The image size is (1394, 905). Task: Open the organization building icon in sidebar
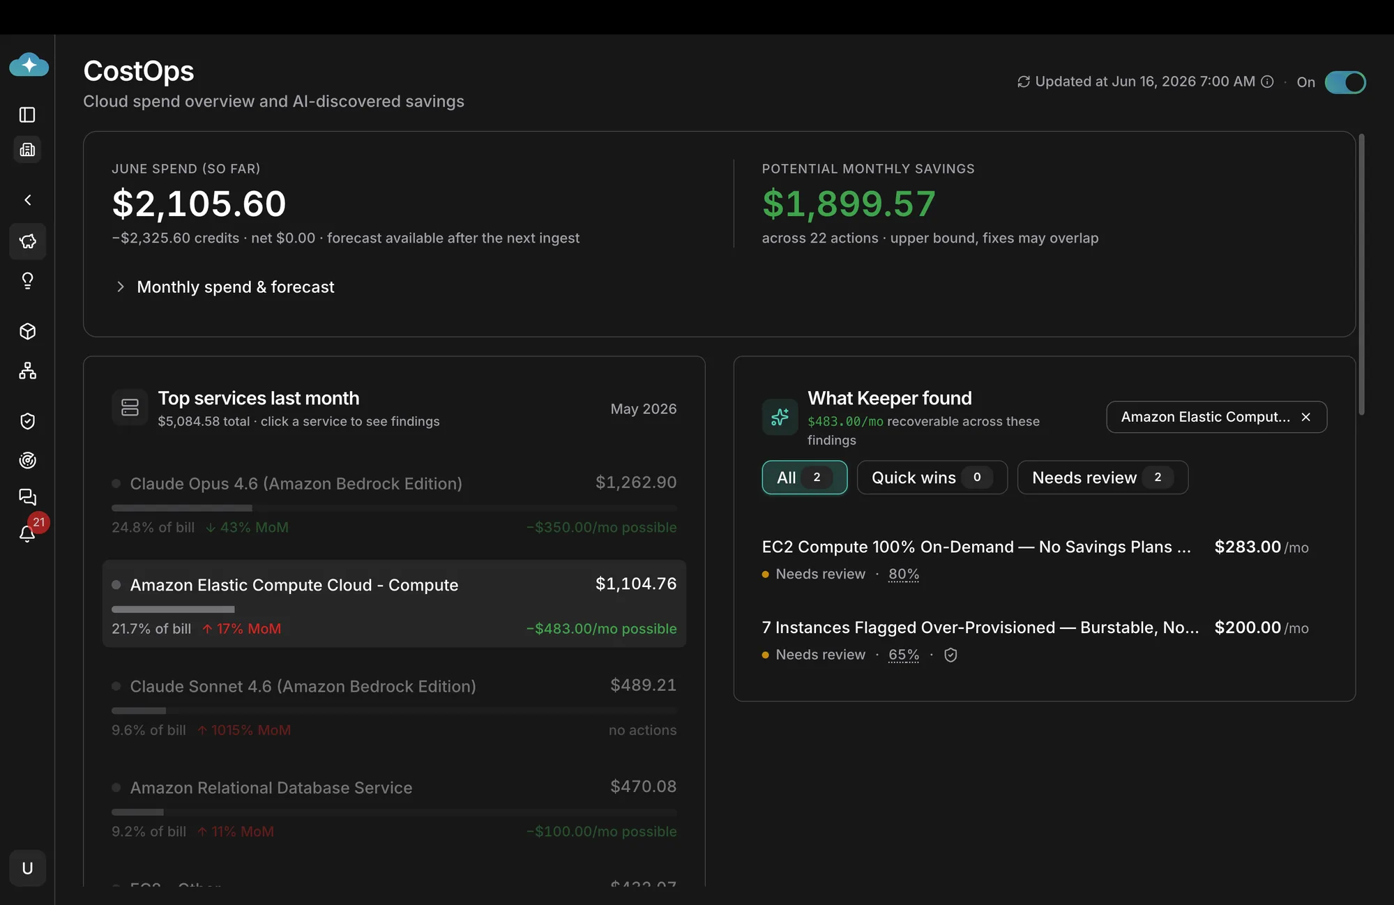[27, 150]
